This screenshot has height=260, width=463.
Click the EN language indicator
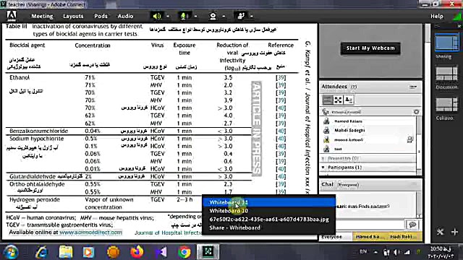[x=363, y=251]
